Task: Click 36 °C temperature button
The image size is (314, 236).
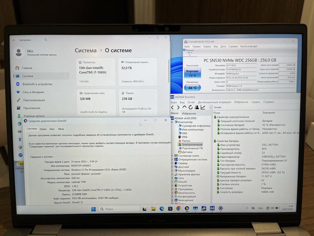Action: click(x=192, y=88)
